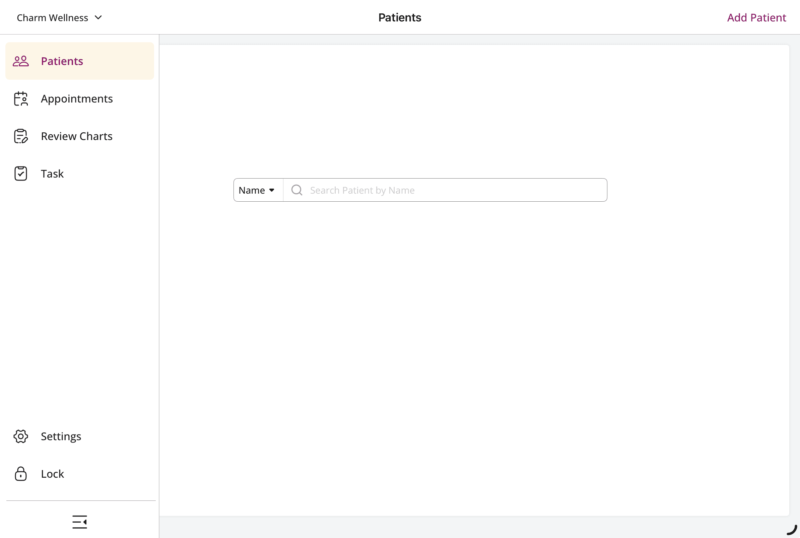Select the Patients people icon
This screenshot has width=800, height=538.
(20, 61)
